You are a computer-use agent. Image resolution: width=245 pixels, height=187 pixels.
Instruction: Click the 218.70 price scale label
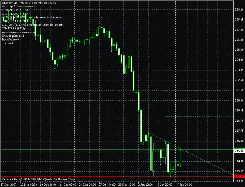tap(239, 121)
